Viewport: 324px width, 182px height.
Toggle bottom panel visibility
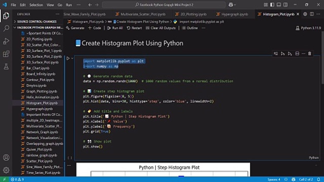tap(279, 5)
